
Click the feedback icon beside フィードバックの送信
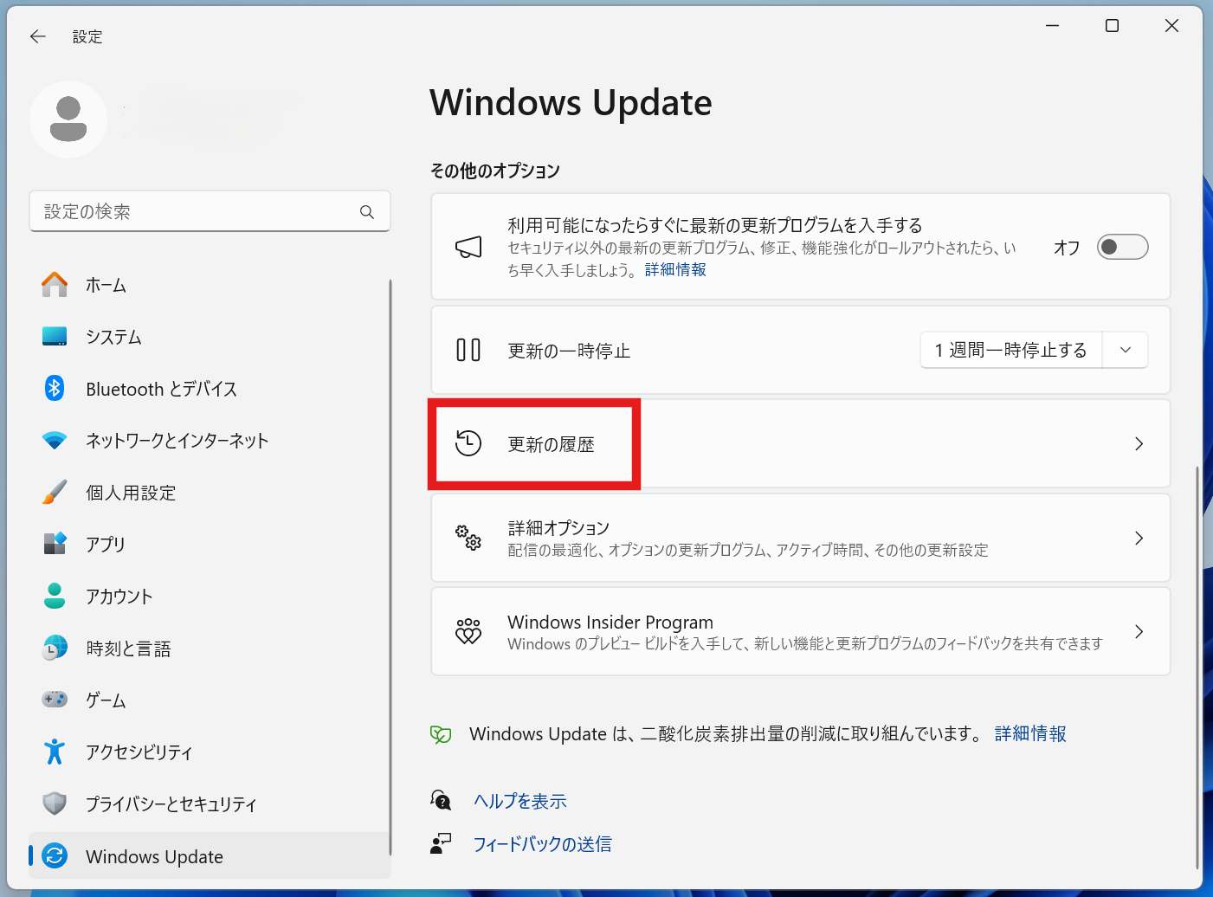441,843
